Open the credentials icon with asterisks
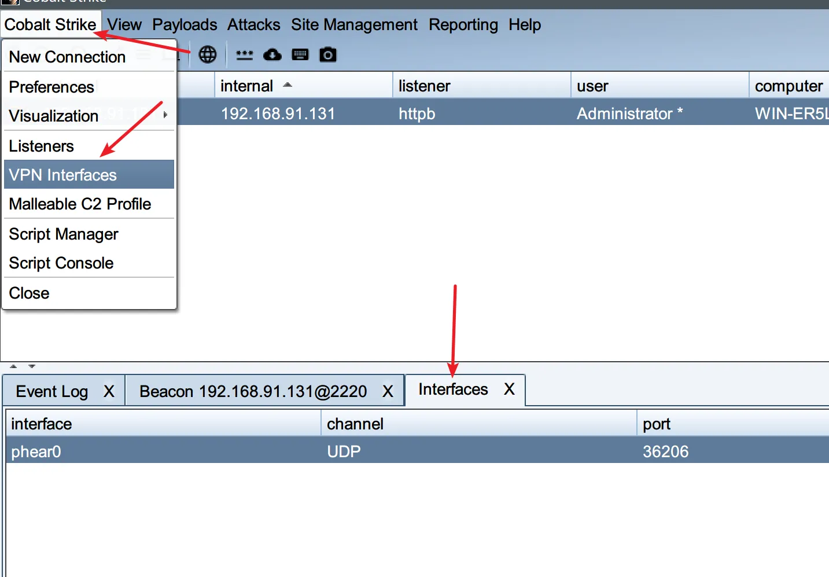 click(245, 55)
